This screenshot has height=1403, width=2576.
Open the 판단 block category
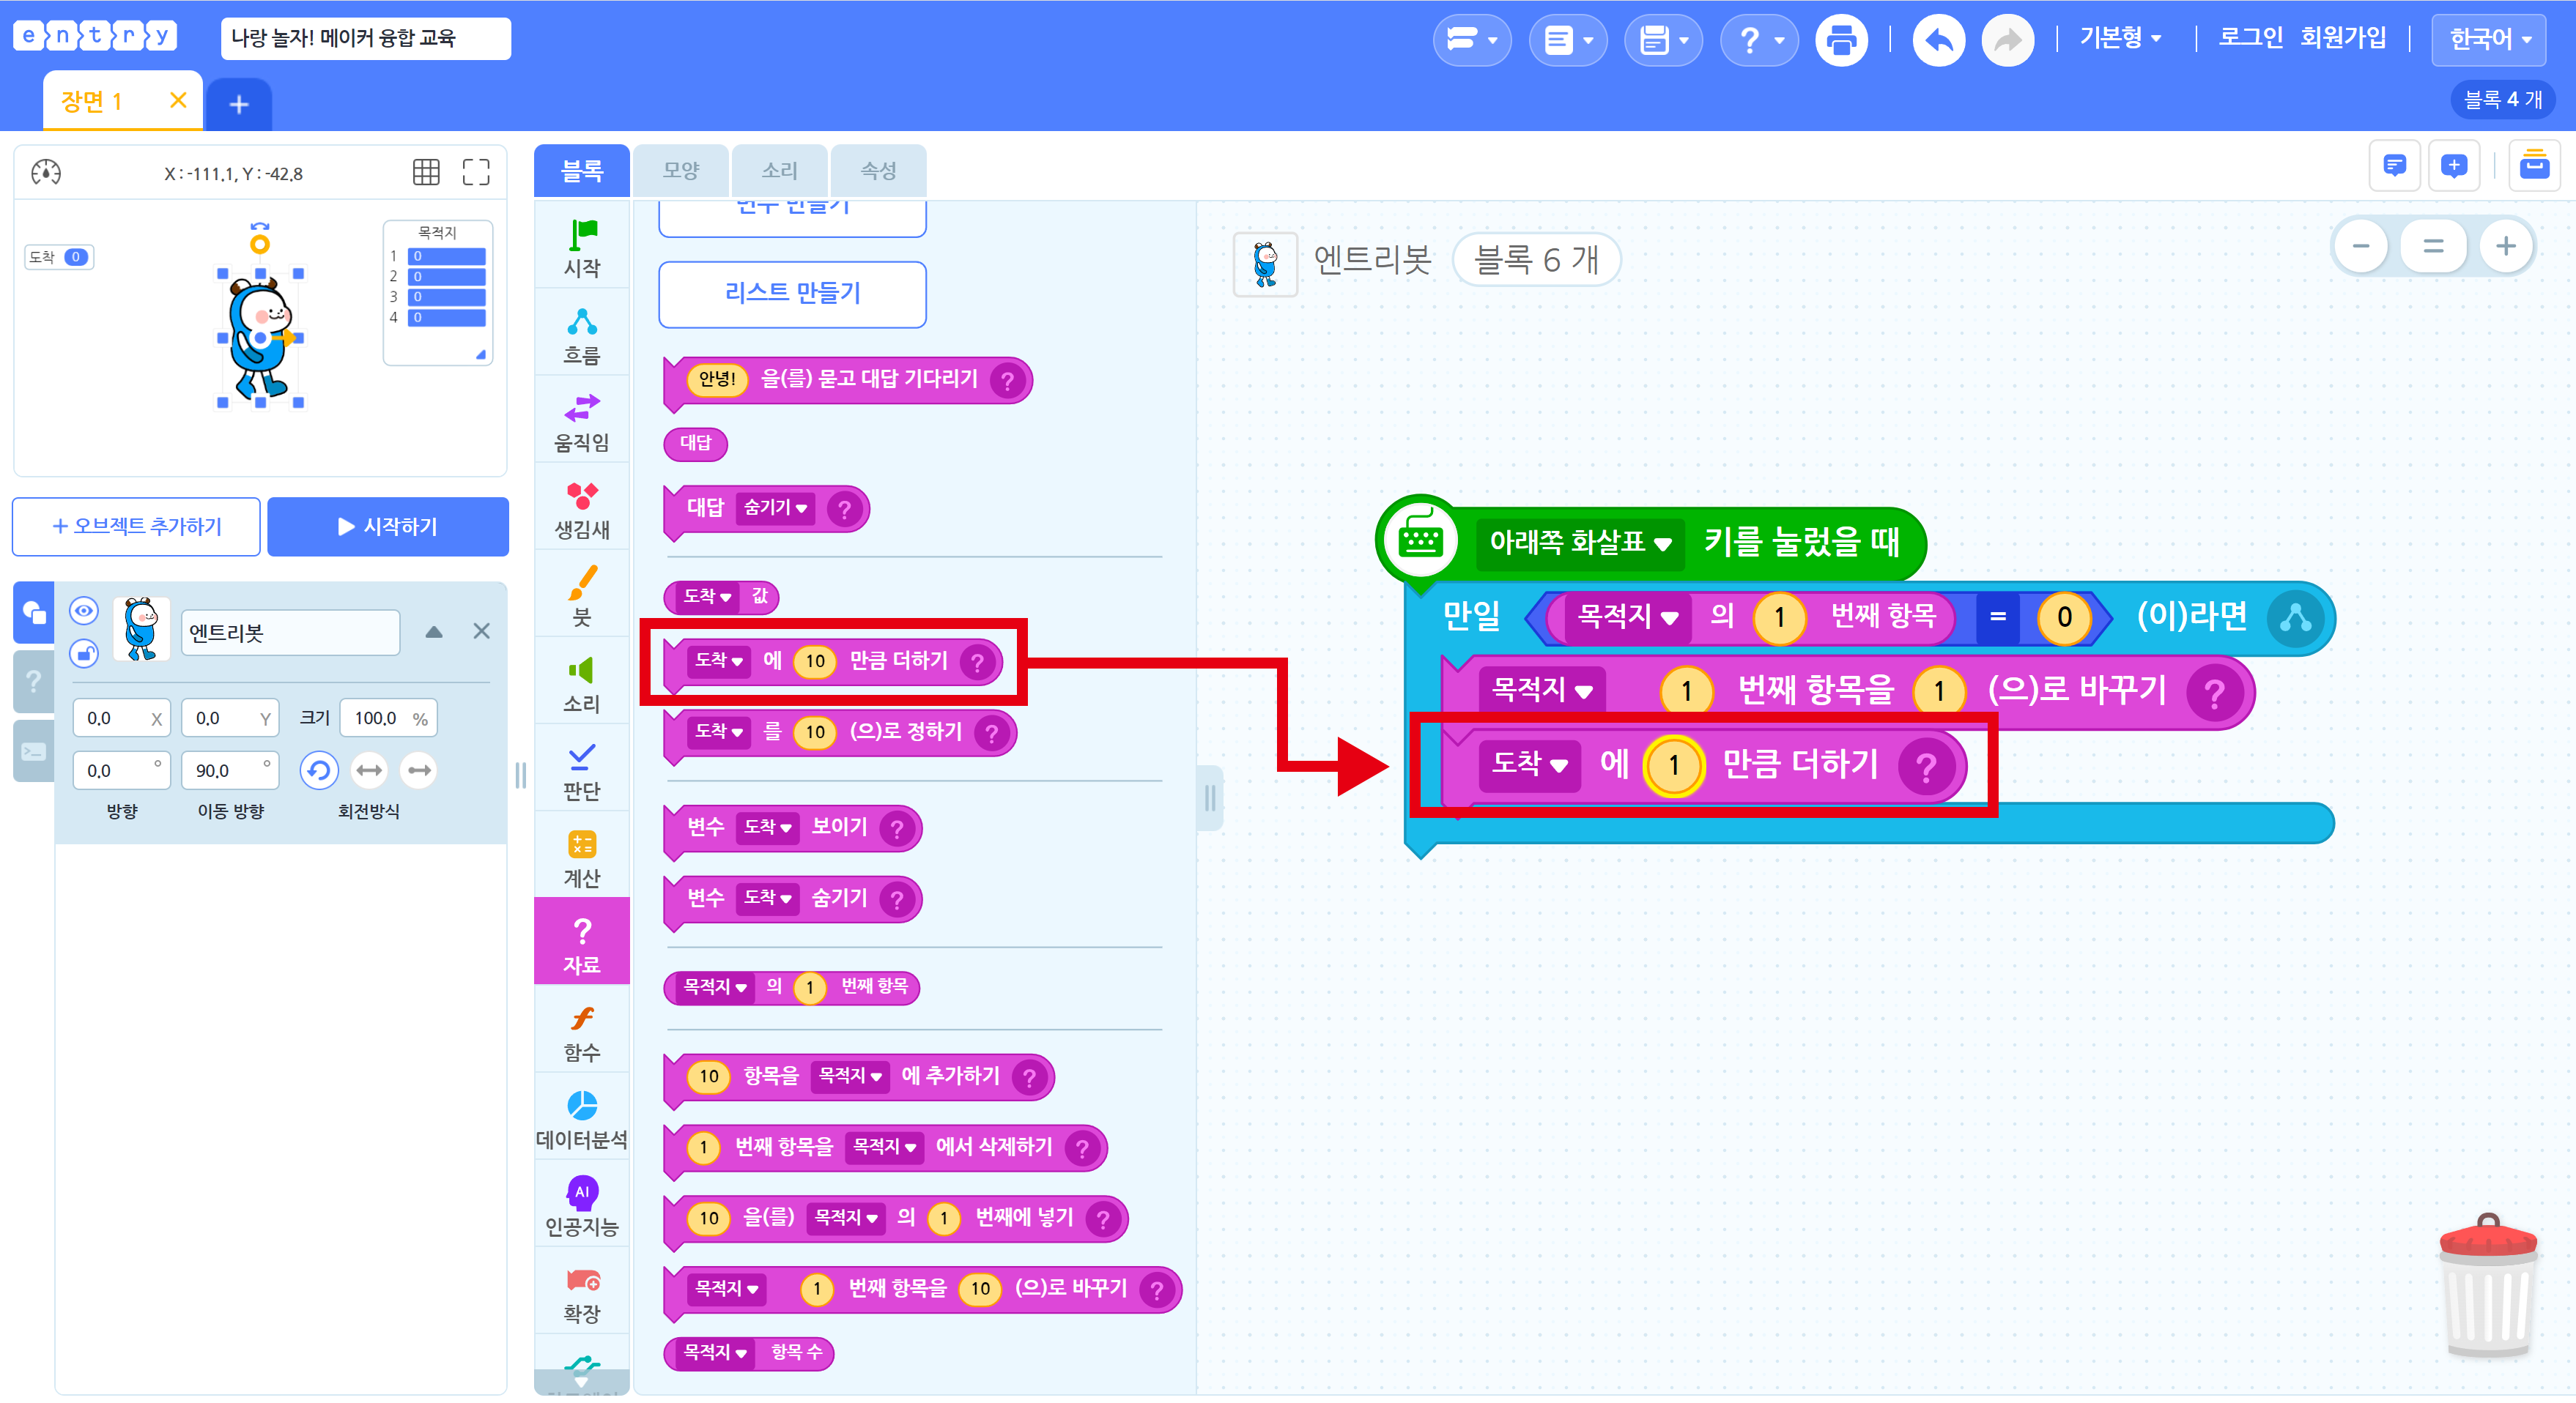581,770
